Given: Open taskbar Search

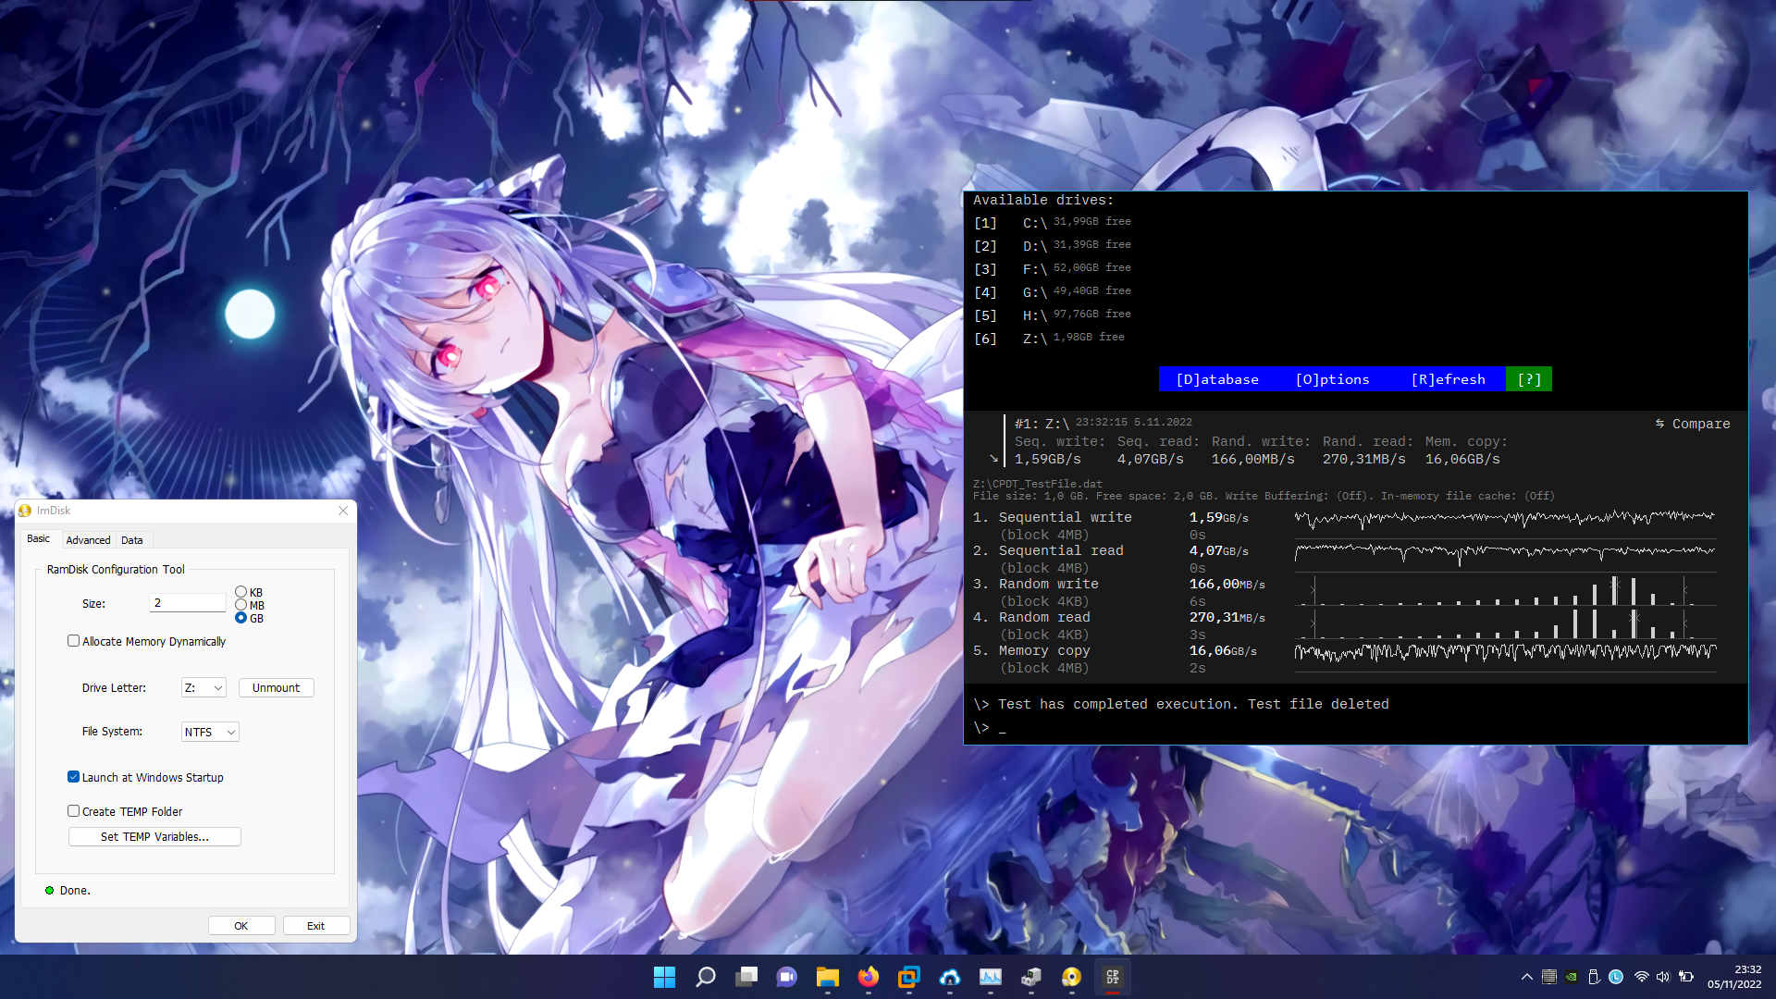Looking at the screenshot, I should pos(705,977).
